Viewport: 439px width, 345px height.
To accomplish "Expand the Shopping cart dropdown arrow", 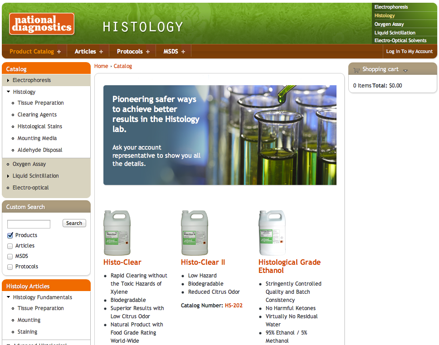I will pyautogui.click(x=405, y=71).
